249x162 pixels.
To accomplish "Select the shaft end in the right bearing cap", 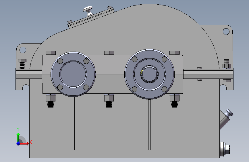I will coord(149,74).
